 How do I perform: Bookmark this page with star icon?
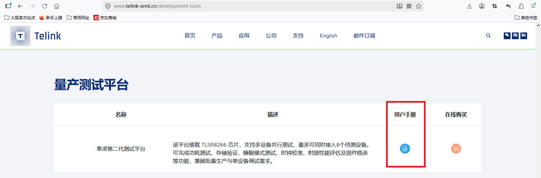pos(419,6)
